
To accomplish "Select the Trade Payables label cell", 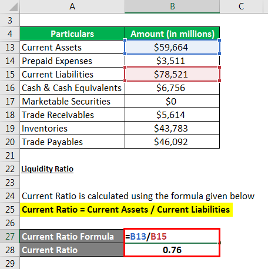I will click(x=72, y=142).
